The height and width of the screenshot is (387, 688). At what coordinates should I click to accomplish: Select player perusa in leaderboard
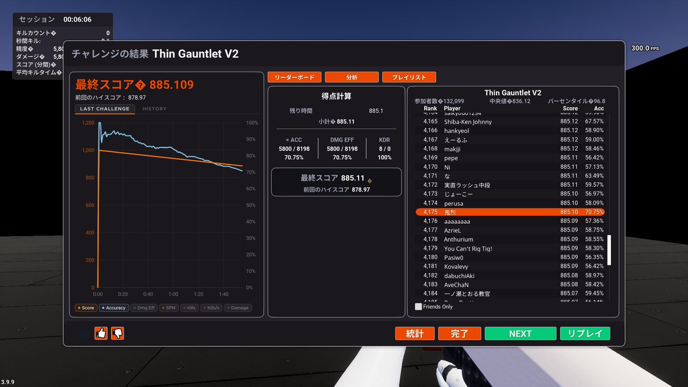tap(510, 204)
